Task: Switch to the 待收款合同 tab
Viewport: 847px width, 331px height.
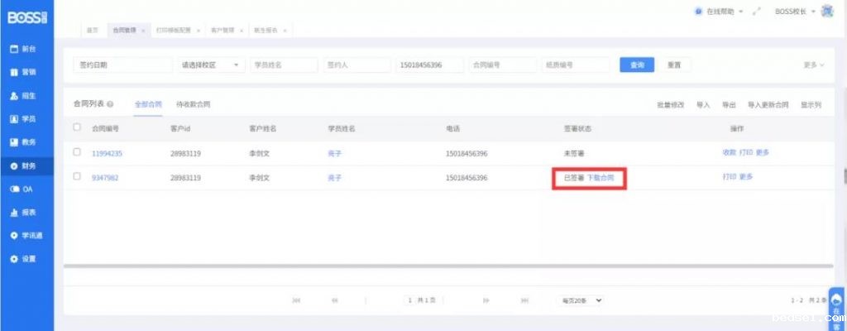Action: (x=193, y=105)
